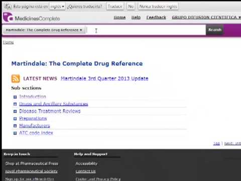Expand the Manufacturers plus icon

[15, 126]
